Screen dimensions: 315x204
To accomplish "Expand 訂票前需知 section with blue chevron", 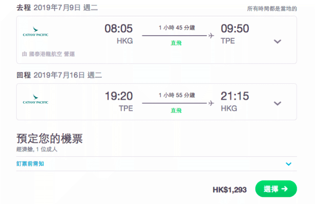I will pyautogui.click(x=288, y=164).
